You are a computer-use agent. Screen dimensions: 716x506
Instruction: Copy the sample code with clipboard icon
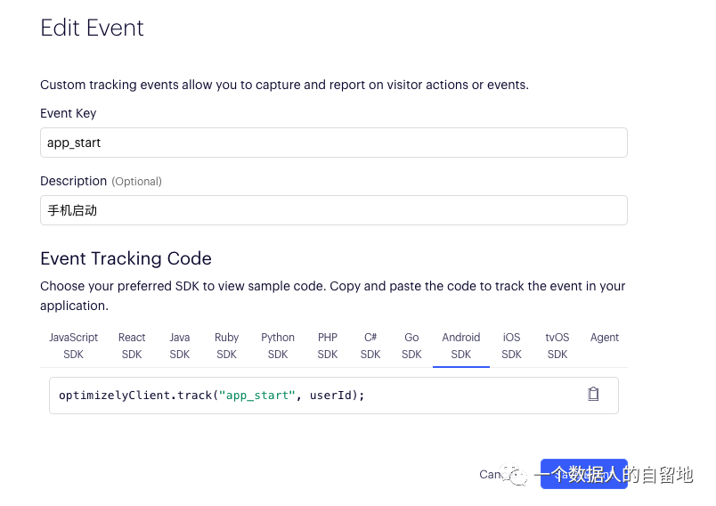click(593, 394)
